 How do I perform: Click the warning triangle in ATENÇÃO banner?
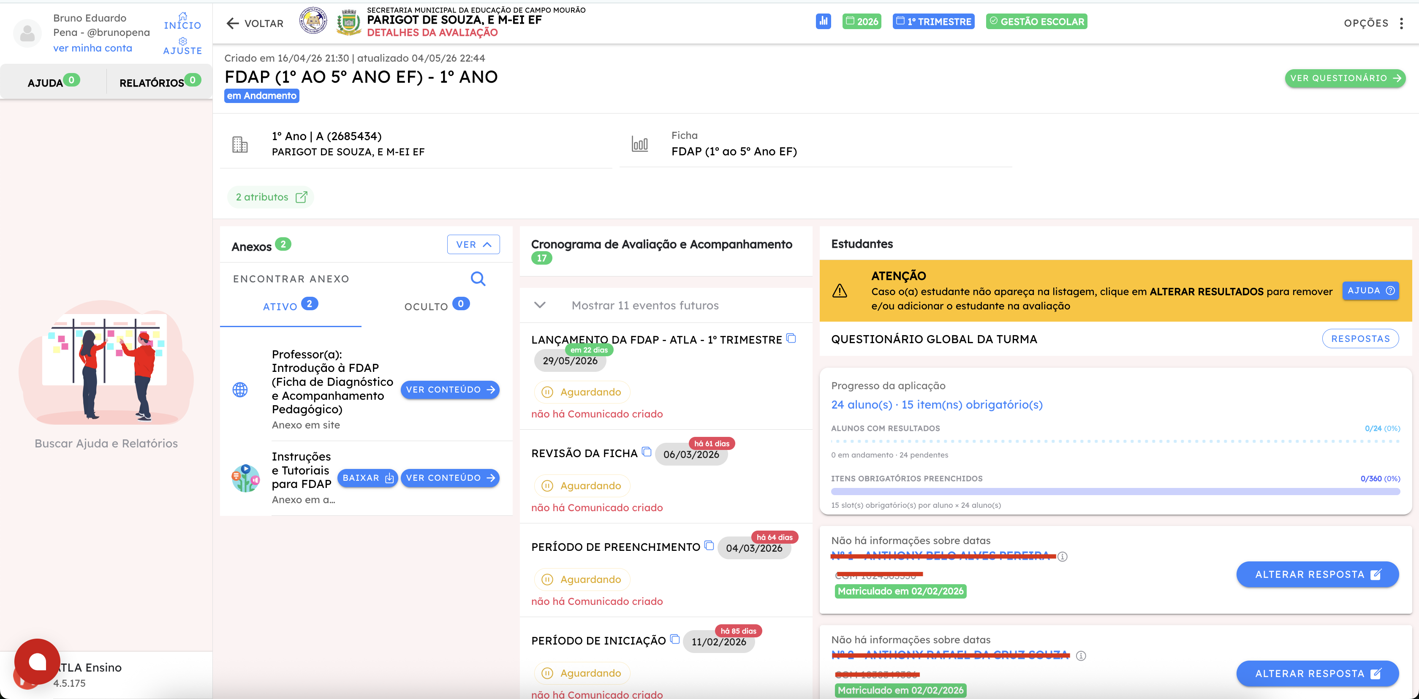click(840, 290)
